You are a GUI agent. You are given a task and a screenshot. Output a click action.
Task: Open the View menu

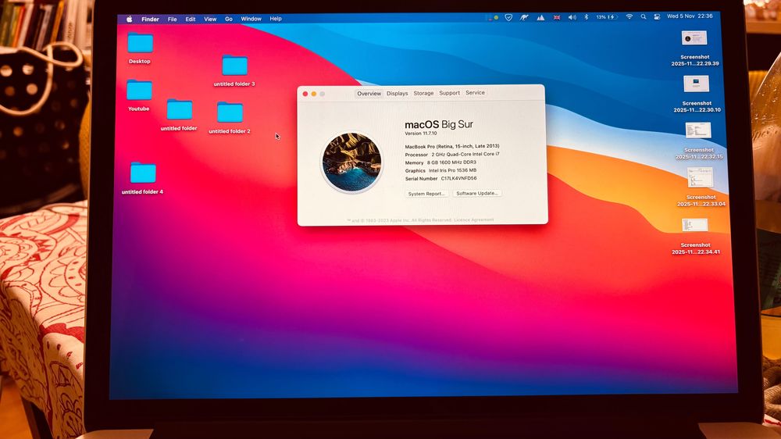210,19
